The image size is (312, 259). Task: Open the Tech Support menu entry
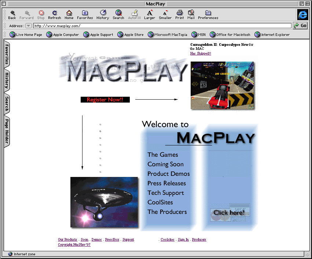tap(166, 193)
